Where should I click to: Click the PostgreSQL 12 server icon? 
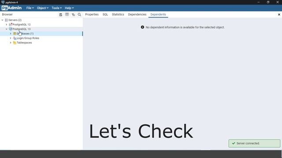click(x=11, y=25)
